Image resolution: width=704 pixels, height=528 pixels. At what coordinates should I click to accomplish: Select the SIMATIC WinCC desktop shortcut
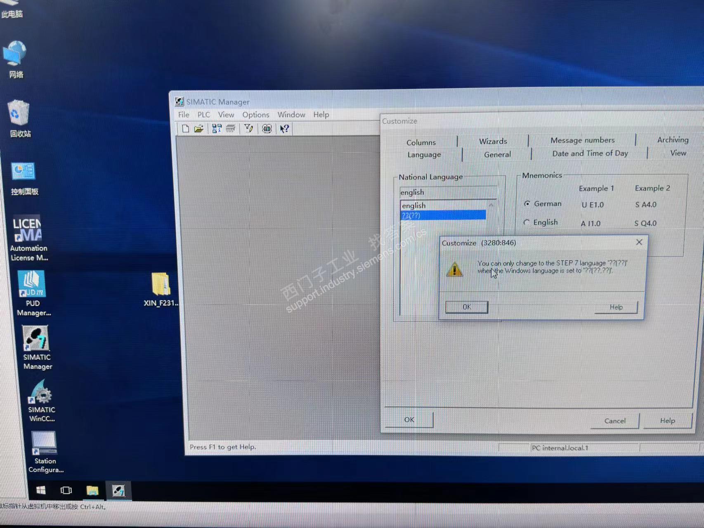(41, 401)
